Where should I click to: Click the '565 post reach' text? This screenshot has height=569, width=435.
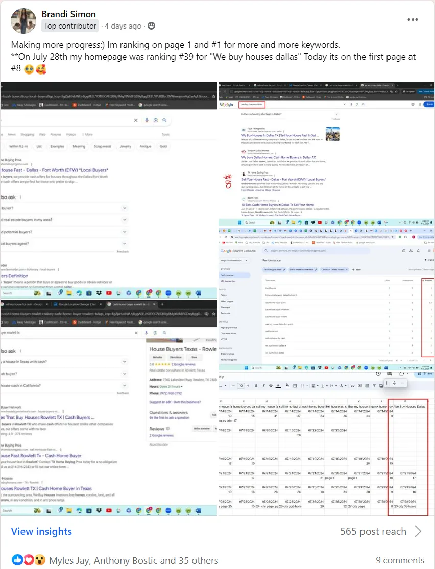[x=373, y=531]
